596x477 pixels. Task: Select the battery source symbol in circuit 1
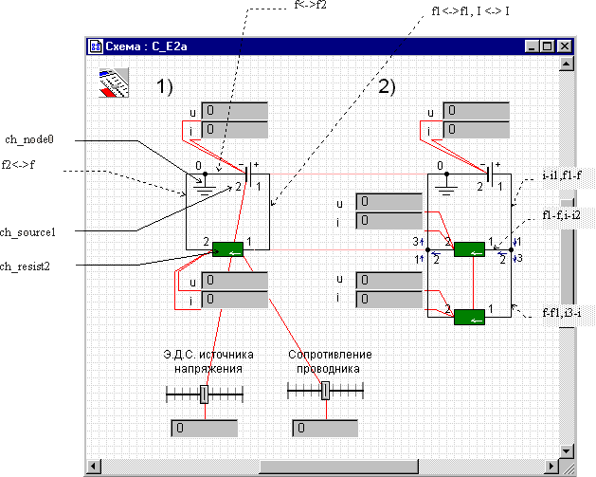pyautogui.click(x=249, y=174)
